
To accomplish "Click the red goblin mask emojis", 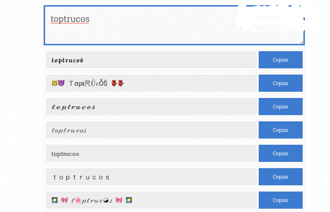I will click(117, 83).
